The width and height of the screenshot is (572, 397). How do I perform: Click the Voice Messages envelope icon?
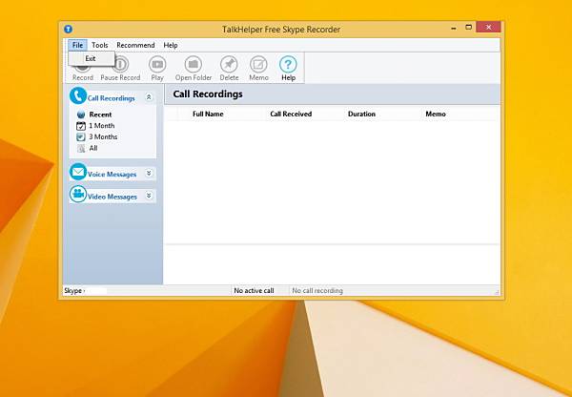78,172
